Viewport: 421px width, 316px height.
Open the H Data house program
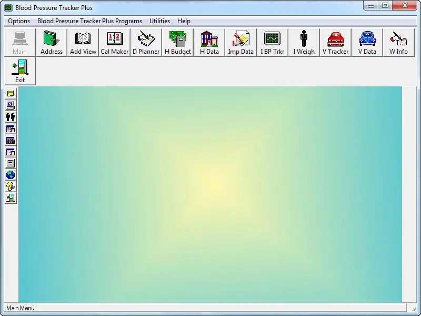coord(209,43)
